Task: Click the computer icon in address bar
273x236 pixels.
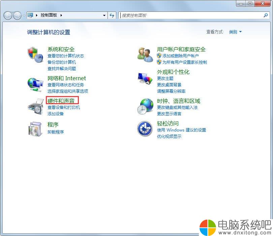Action: 30,15
